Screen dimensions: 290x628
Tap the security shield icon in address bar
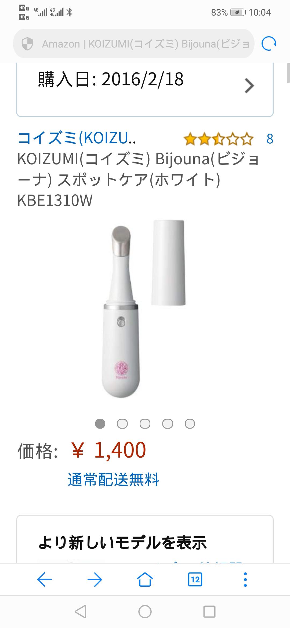(27, 44)
